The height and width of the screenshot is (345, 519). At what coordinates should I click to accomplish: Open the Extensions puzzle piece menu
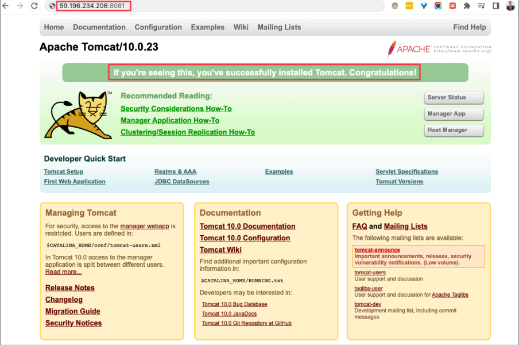click(467, 6)
